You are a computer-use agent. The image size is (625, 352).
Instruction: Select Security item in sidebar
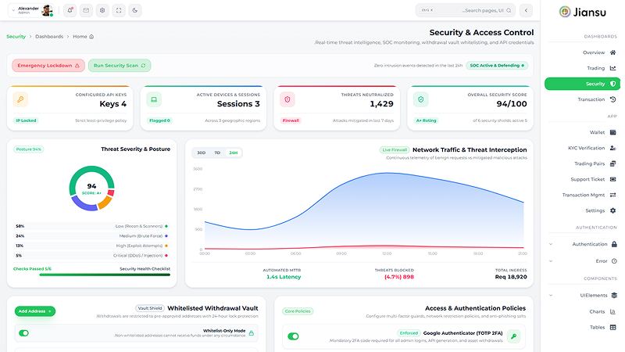pos(582,84)
